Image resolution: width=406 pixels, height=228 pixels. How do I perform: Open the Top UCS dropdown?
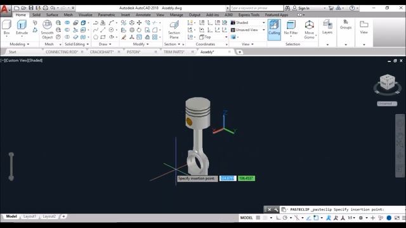(213, 37)
